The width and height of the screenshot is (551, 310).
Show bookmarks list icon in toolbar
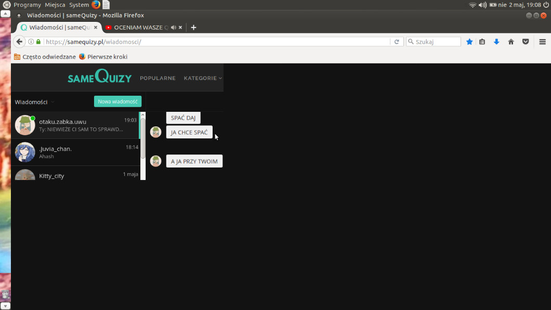click(482, 42)
